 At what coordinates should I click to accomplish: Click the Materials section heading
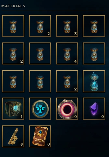click(x=13, y=6)
